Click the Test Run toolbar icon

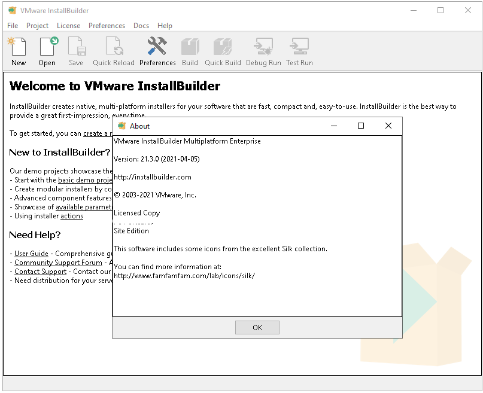pos(299,51)
